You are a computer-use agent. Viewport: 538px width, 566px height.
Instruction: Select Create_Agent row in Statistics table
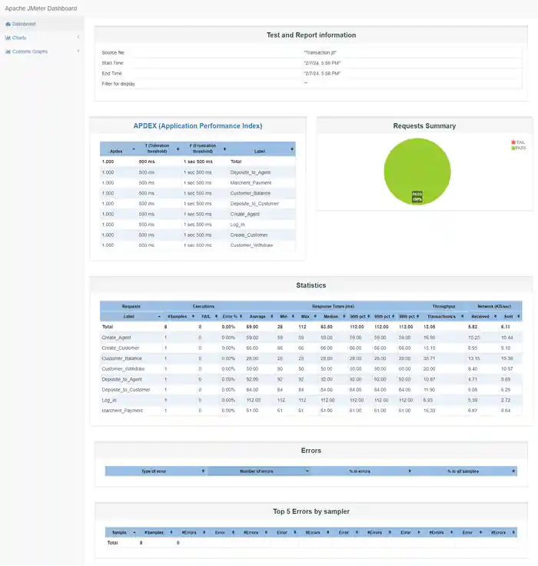(x=311, y=338)
